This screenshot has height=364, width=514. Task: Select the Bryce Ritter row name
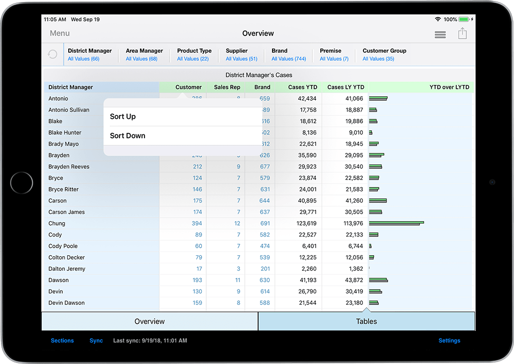(64, 189)
